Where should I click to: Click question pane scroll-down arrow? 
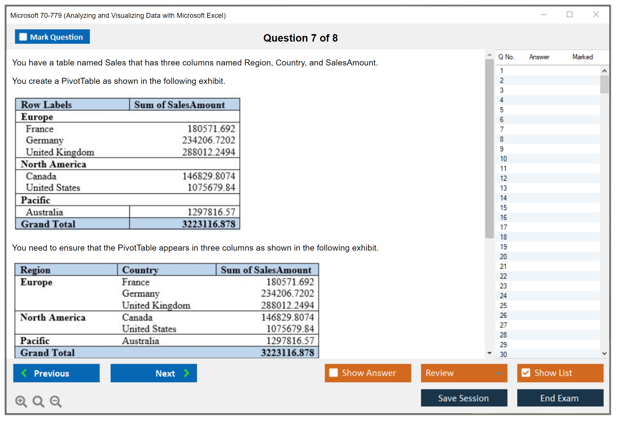(x=489, y=353)
